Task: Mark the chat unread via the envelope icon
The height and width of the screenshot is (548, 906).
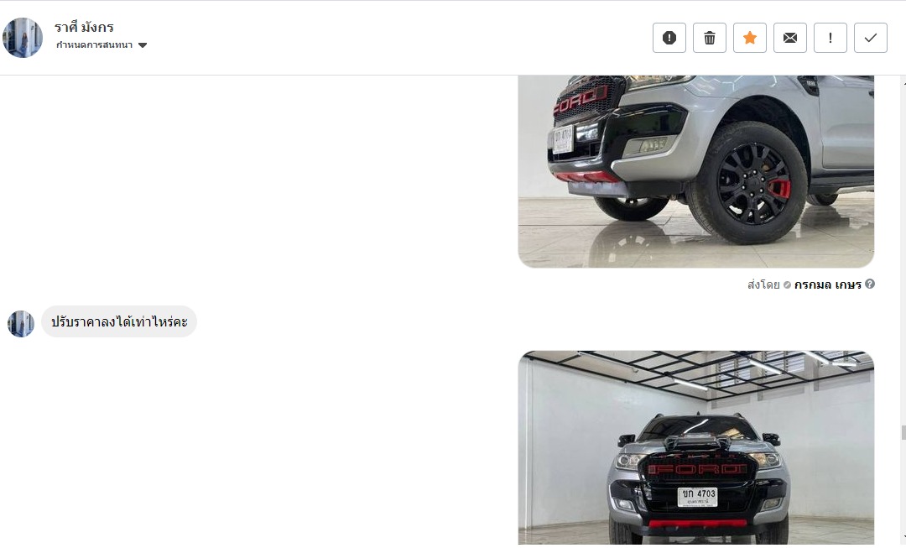Action: pos(790,38)
